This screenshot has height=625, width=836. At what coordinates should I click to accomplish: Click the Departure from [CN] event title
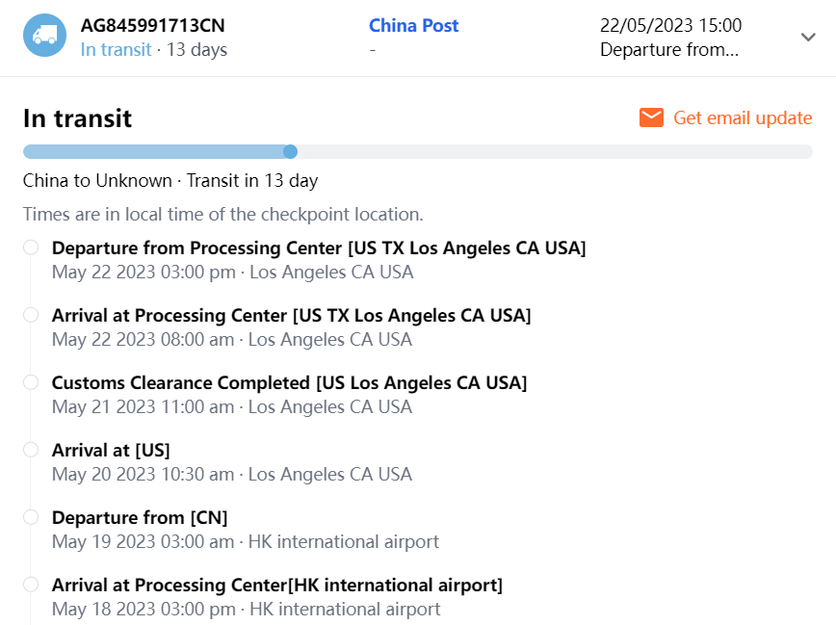click(140, 518)
